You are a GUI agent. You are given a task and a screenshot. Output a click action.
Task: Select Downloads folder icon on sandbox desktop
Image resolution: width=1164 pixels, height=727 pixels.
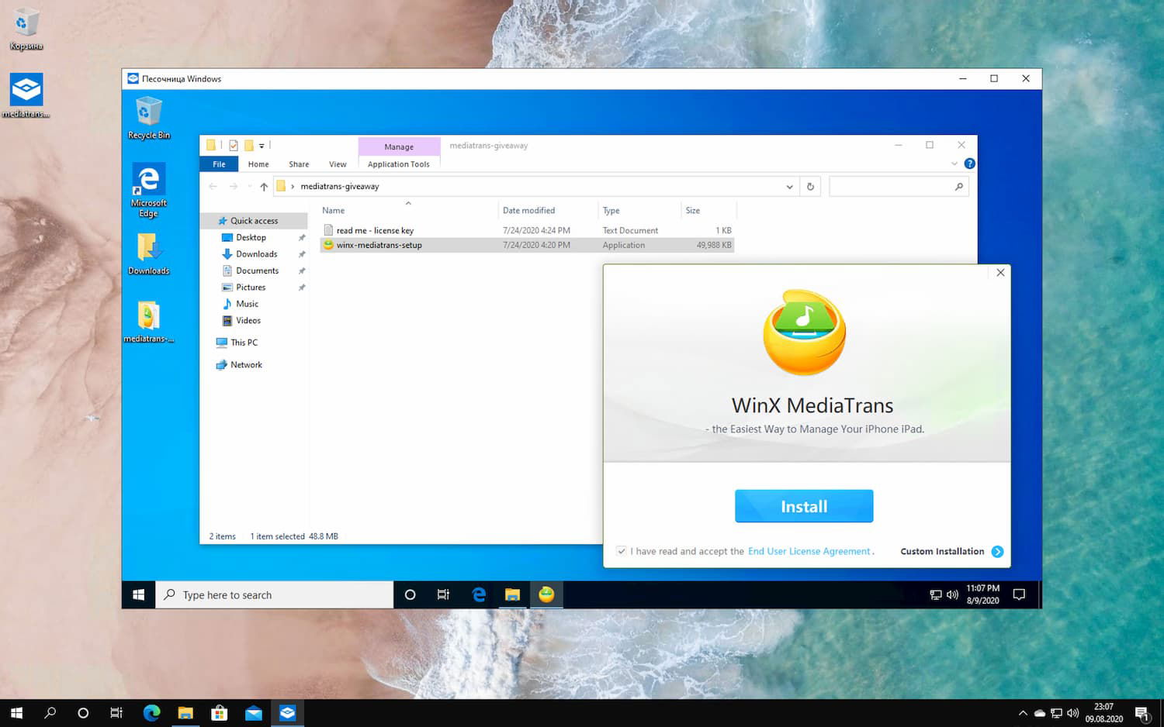(x=148, y=253)
